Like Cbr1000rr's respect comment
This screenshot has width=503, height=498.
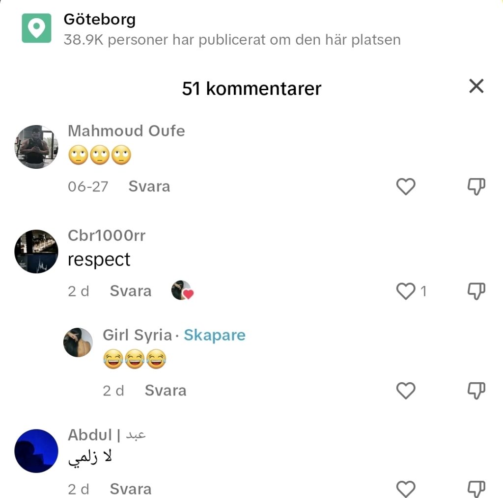[406, 291]
